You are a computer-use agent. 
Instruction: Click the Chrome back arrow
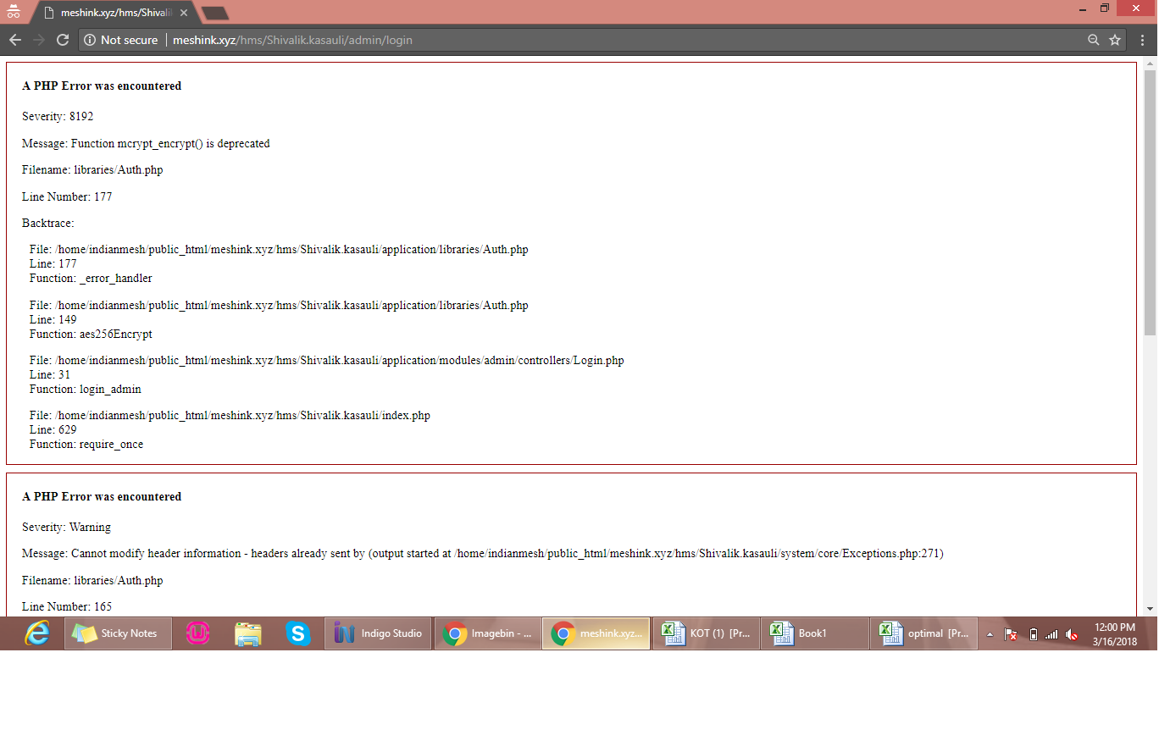coord(15,40)
